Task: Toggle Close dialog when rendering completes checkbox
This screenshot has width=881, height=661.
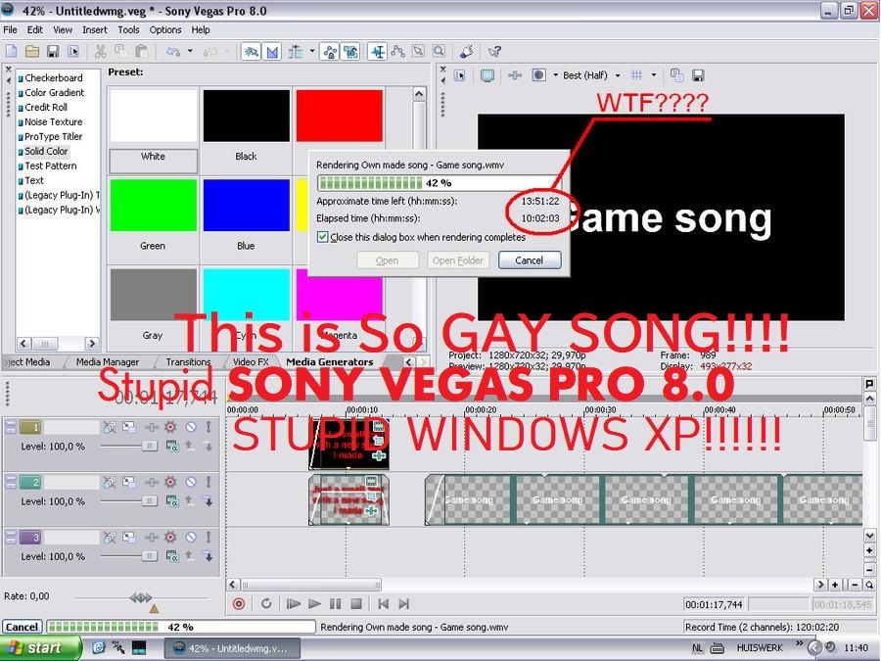Action: [x=322, y=237]
